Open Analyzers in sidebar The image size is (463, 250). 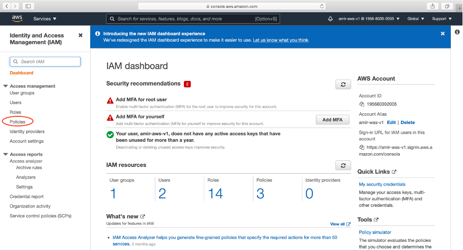(26, 177)
